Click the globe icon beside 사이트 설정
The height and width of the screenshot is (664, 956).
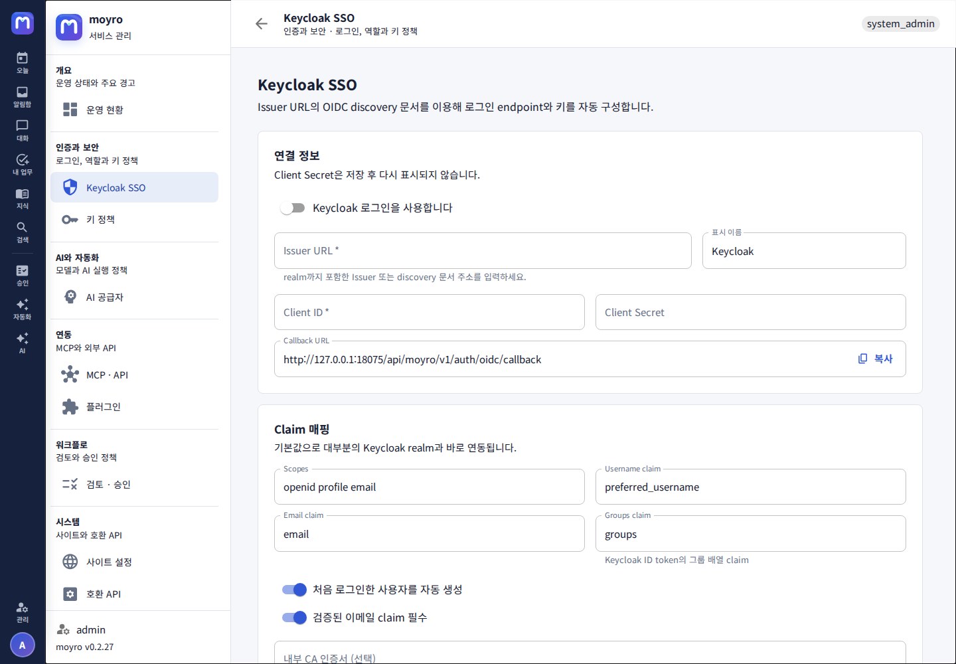pyautogui.click(x=70, y=562)
